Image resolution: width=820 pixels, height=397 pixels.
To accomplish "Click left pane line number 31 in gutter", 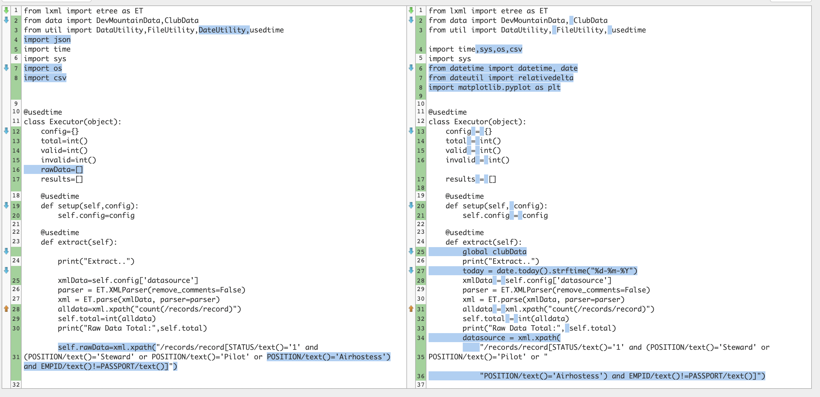I will click(16, 357).
